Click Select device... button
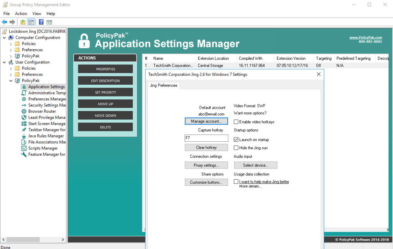The height and width of the screenshot is (249, 393). (x=256, y=165)
